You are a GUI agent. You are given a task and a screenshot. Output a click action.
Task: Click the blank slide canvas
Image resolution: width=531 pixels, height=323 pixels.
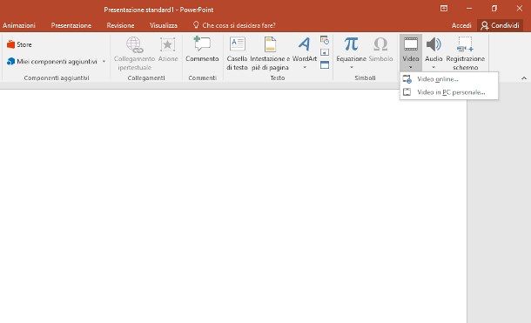(x=233, y=206)
